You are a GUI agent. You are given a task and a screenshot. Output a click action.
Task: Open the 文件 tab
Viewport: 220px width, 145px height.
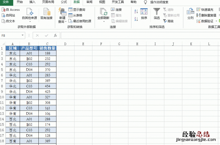pyautogui.click(x=6, y=2)
